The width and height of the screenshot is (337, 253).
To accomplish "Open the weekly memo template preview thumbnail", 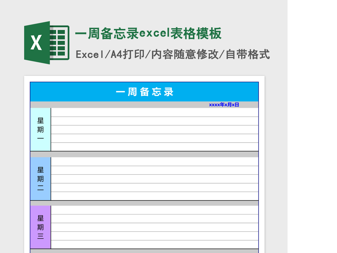I will click(x=144, y=164).
